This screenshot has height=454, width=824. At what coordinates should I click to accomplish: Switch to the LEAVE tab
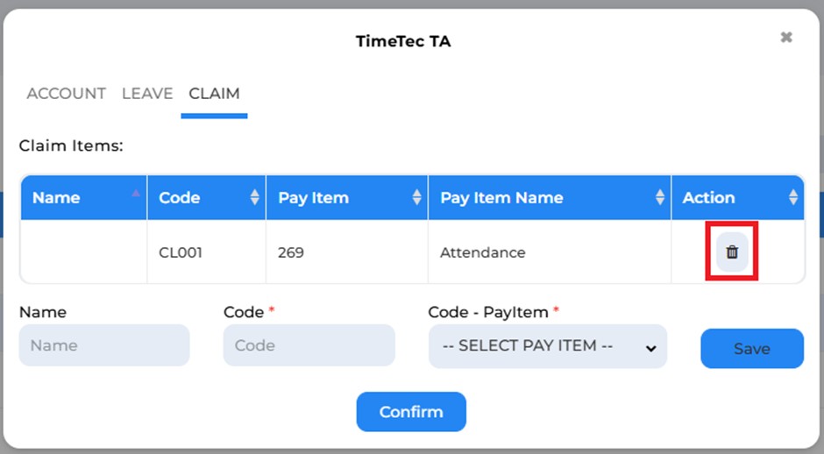pyautogui.click(x=147, y=94)
